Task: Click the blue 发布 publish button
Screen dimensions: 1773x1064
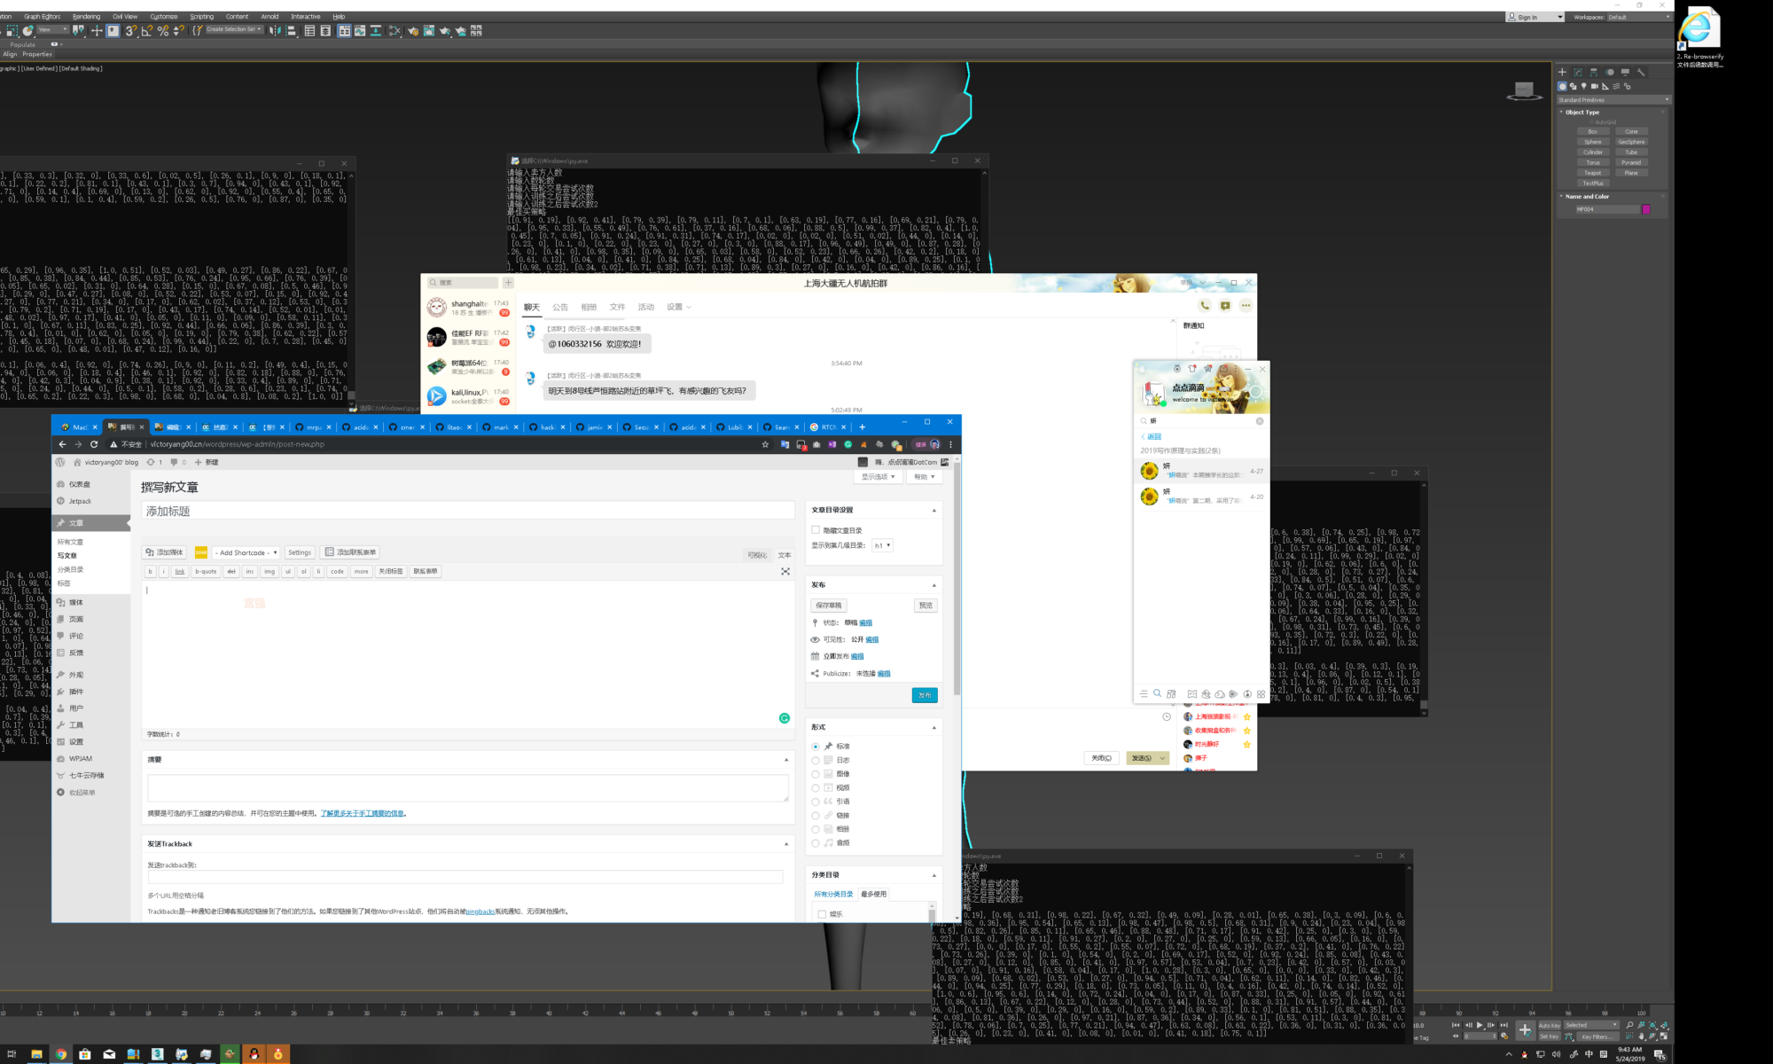Action: (925, 695)
